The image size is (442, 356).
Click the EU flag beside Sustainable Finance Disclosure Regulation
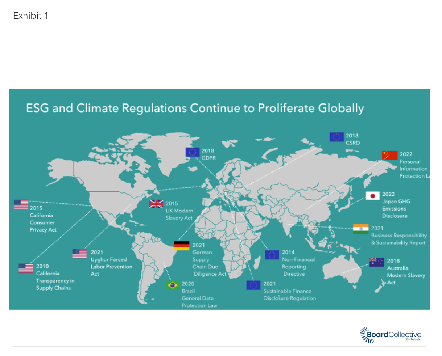point(253,285)
